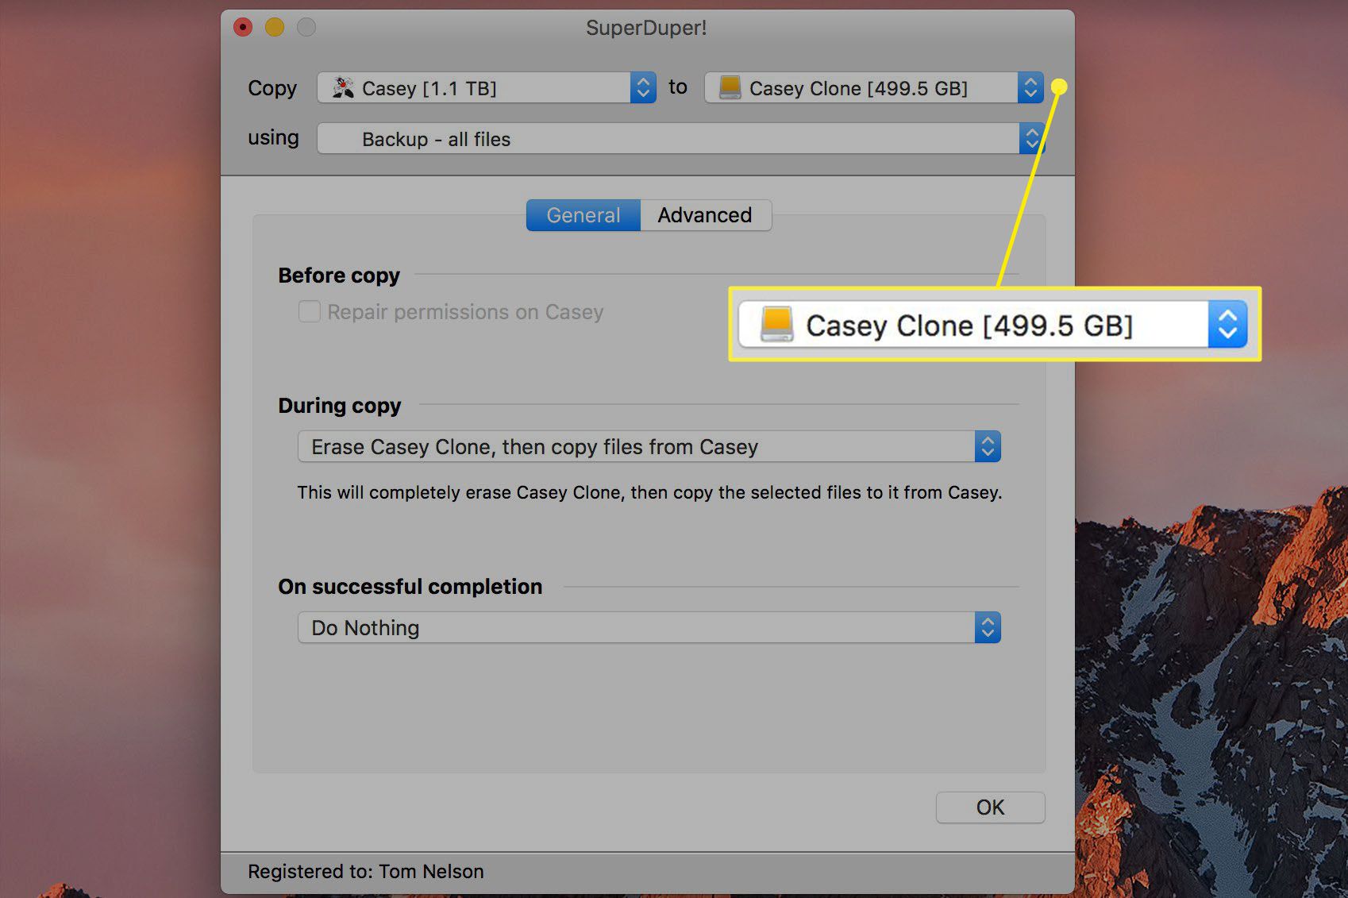Open the 'Do Nothing' completion dropdown
This screenshot has width=1348, height=898.
pyautogui.click(x=649, y=628)
